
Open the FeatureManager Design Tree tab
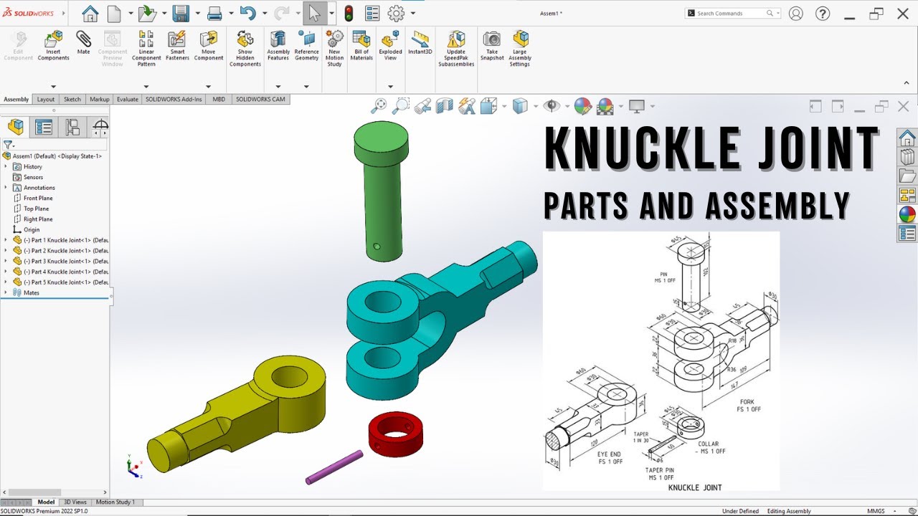pyautogui.click(x=16, y=128)
